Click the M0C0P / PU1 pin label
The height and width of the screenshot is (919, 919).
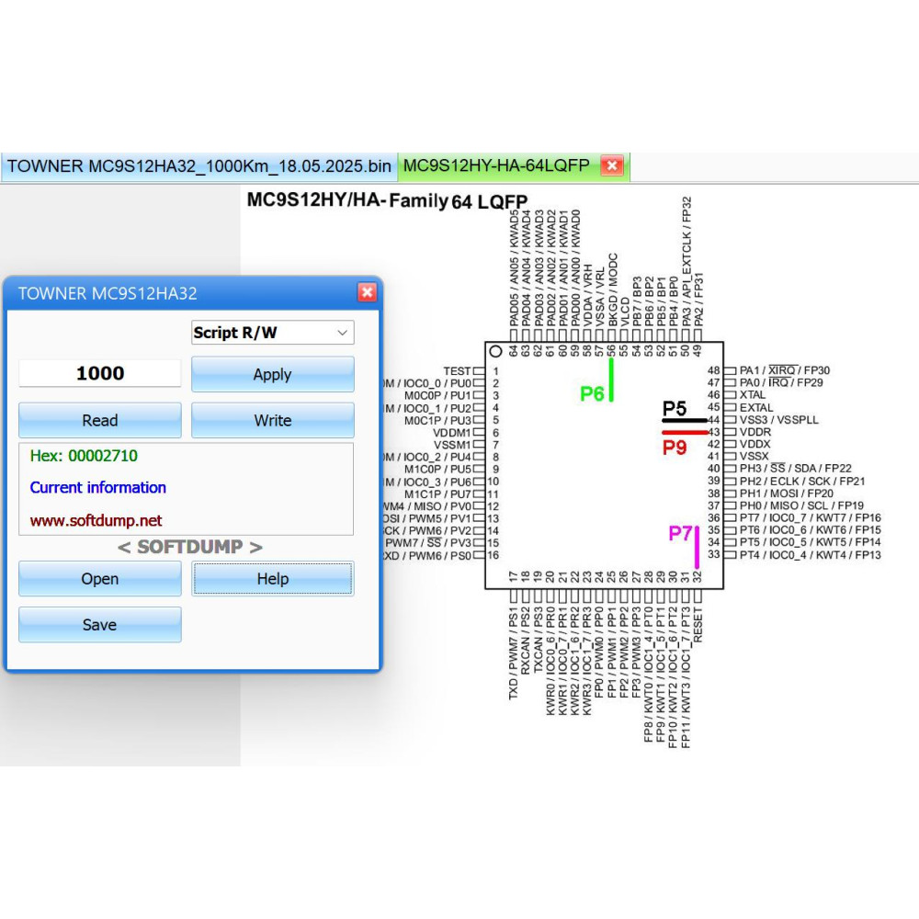437,395
